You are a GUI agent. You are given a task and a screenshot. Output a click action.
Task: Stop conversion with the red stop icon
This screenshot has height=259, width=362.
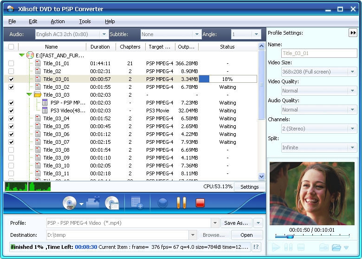[x=200, y=203]
